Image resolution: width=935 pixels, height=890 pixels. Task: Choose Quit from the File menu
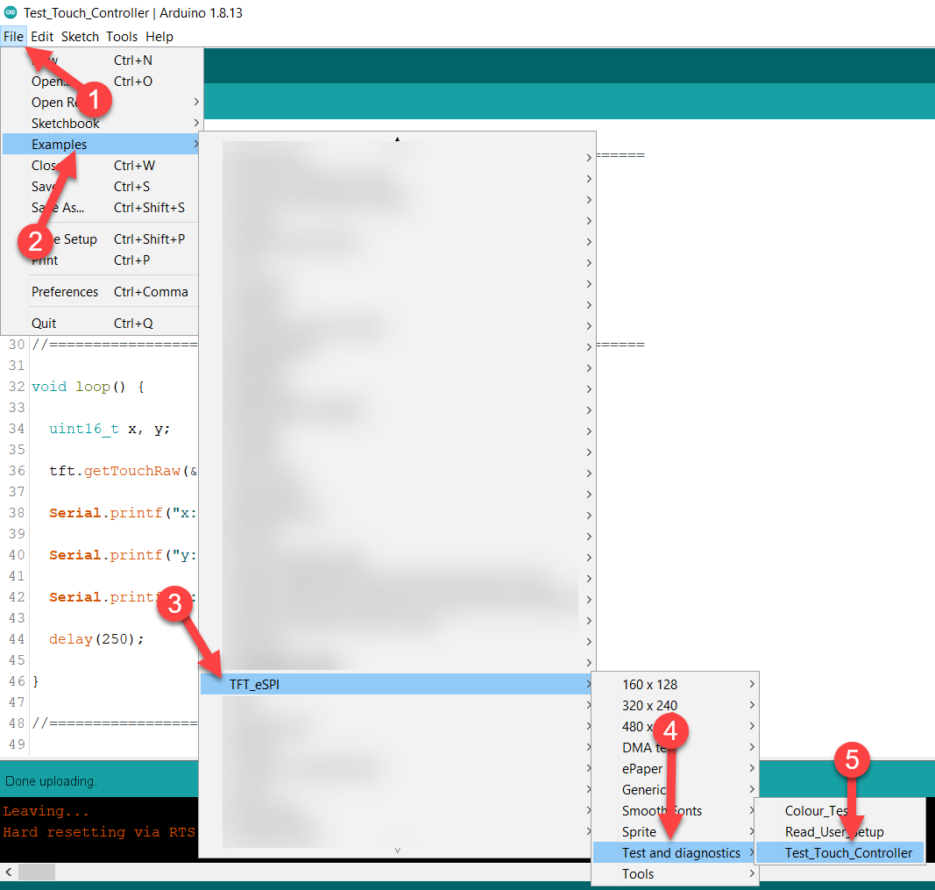(101, 324)
